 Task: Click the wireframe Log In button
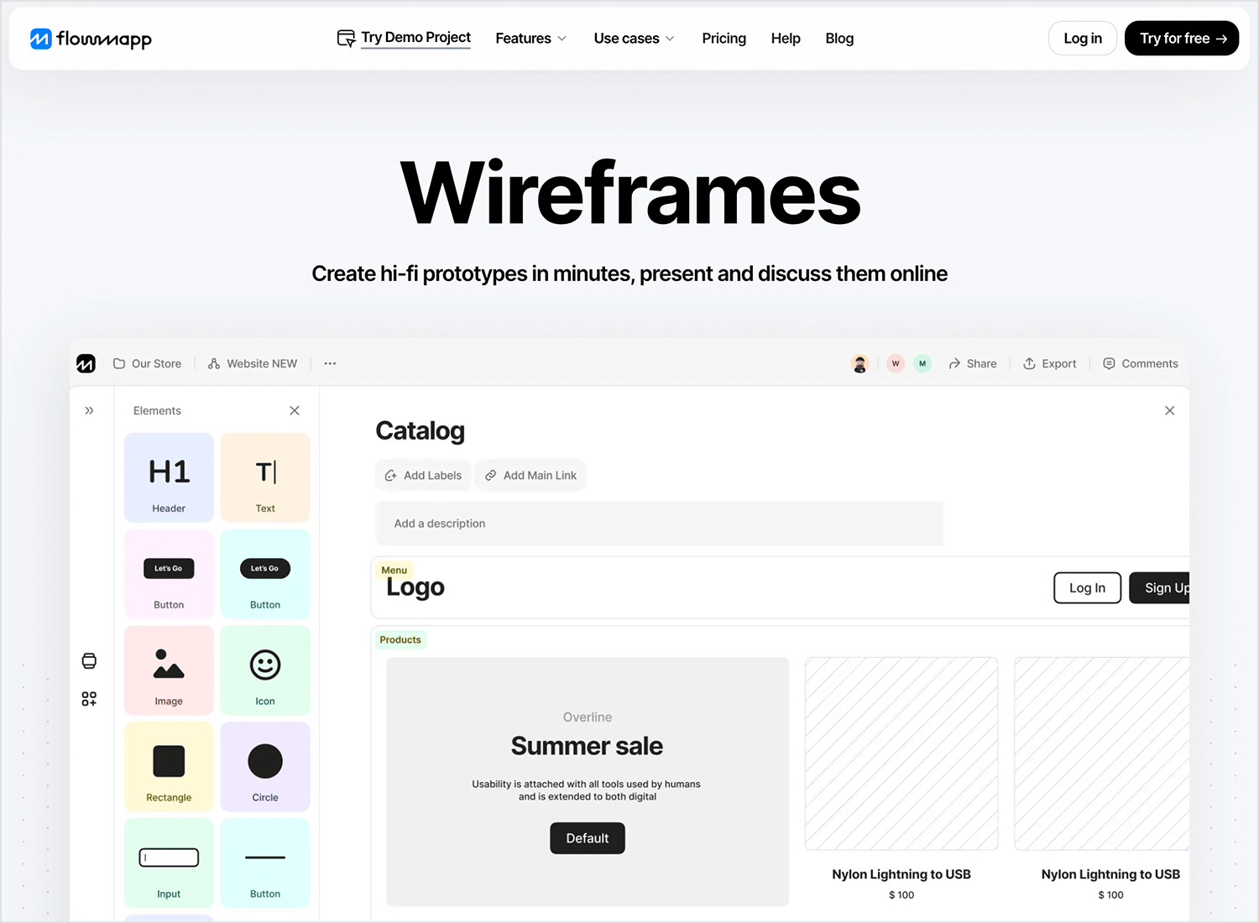point(1088,587)
